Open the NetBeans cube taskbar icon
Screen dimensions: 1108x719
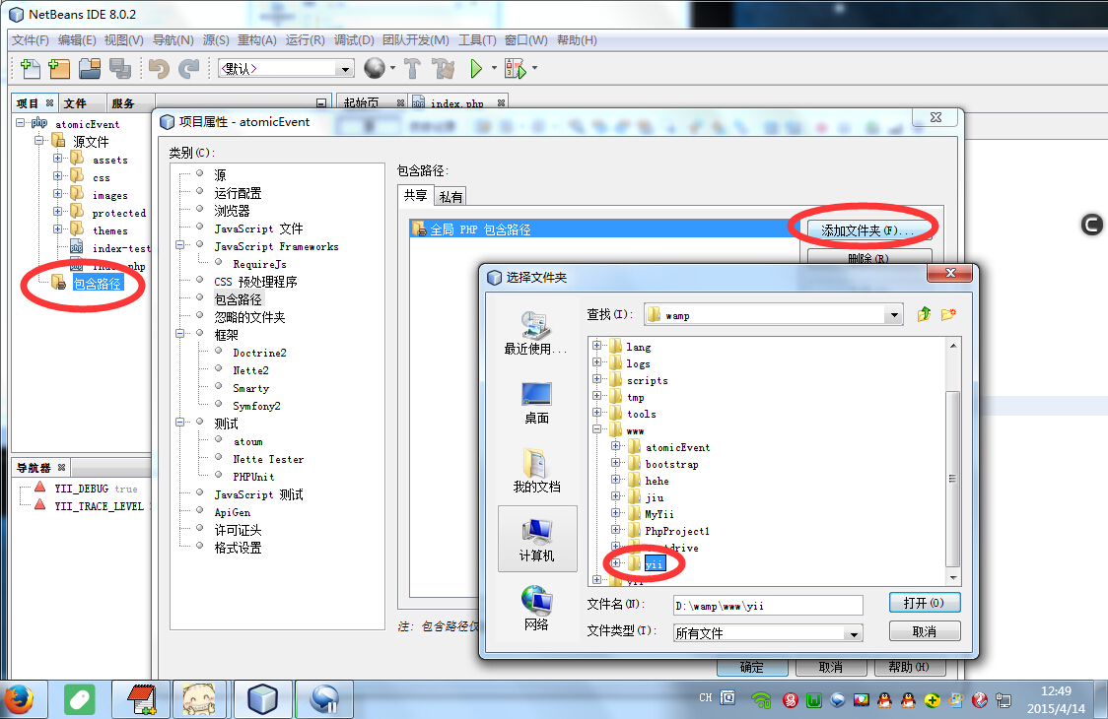263,700
